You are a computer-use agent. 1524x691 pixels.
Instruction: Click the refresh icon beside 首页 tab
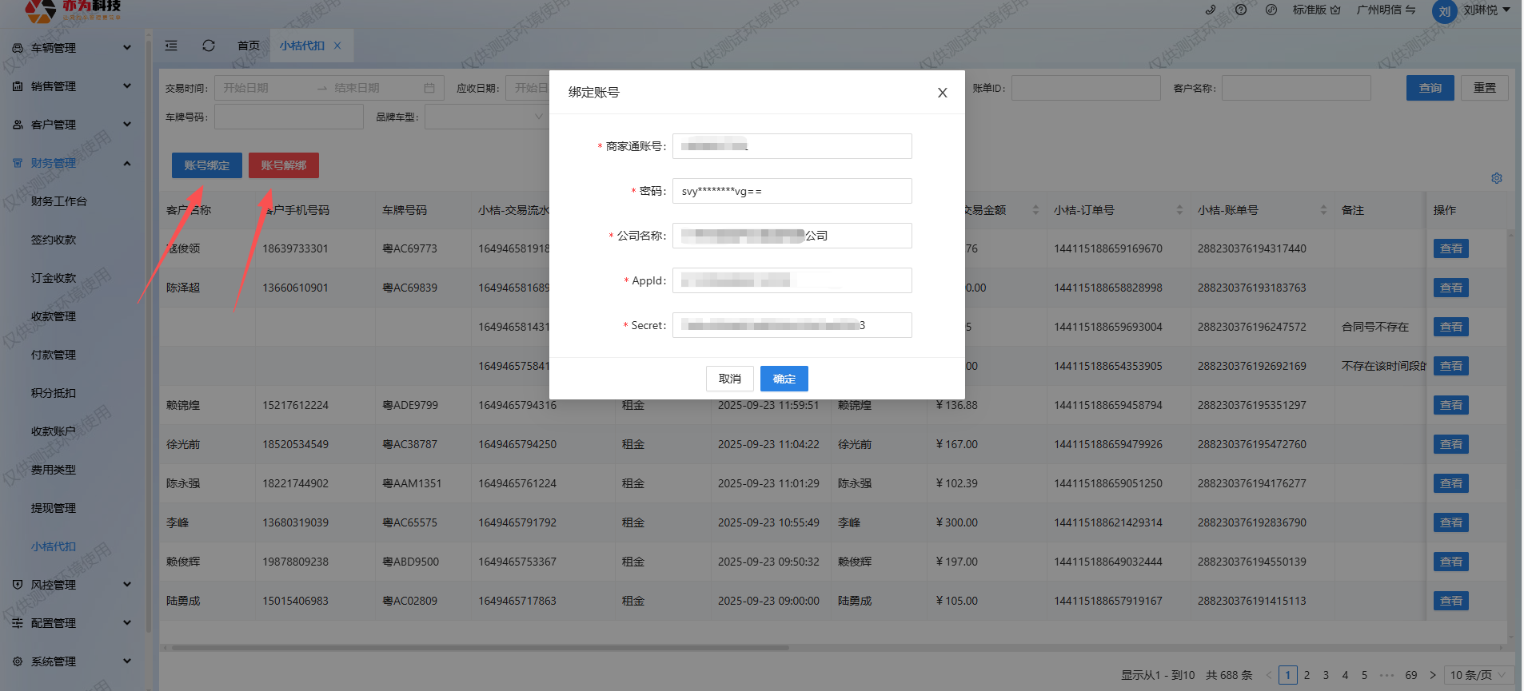209,46
